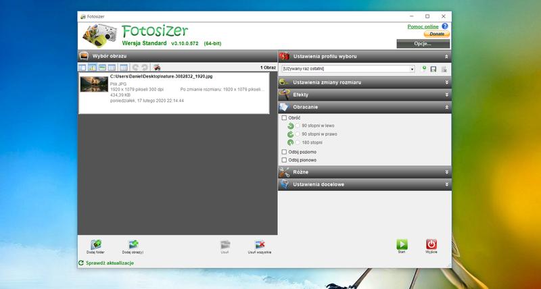
Task: Save the profile with the floppy disk icon
Action: 433,69
